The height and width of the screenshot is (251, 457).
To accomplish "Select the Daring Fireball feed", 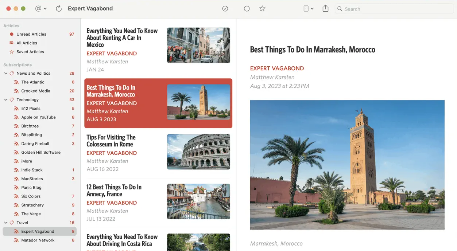I will click(35, 144).
